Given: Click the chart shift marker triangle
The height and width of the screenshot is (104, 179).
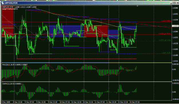Looking at the screenshot, I should pos(137,6).
